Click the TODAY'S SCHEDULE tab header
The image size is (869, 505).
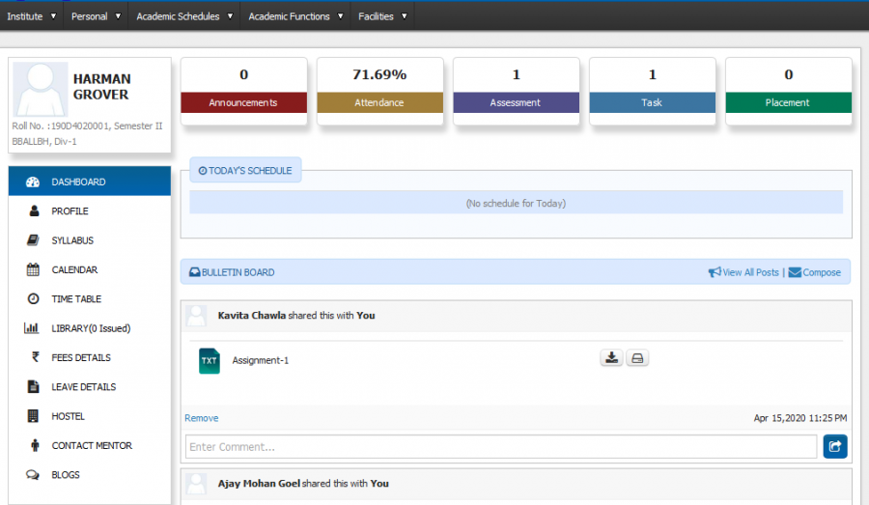point(245,170)
